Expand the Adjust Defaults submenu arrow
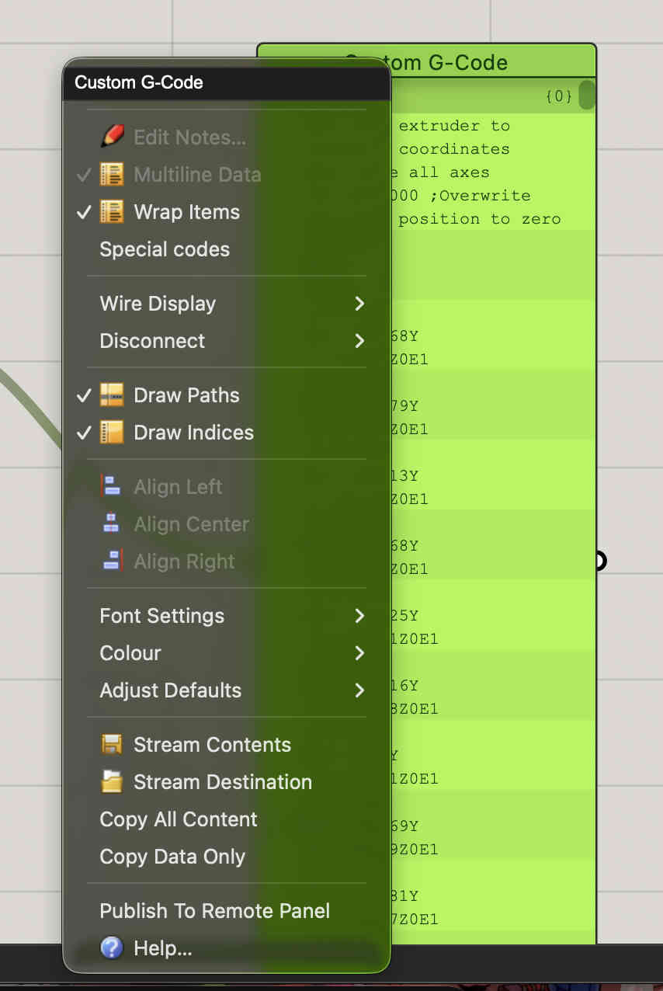Viewport: 663px width, 991px height. click(359, 690)
